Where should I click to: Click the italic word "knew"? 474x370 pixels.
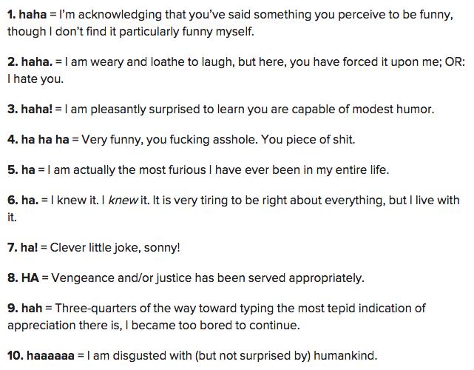click(123, 201)
